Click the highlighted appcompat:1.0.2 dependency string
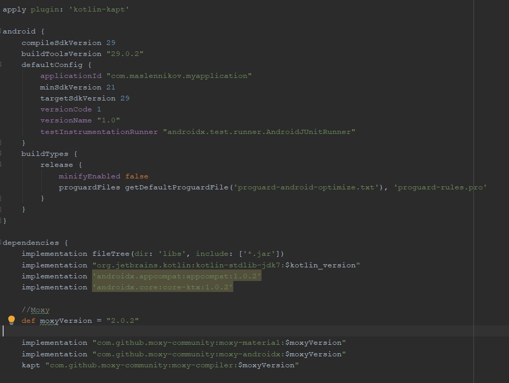 tap(177, 276)
